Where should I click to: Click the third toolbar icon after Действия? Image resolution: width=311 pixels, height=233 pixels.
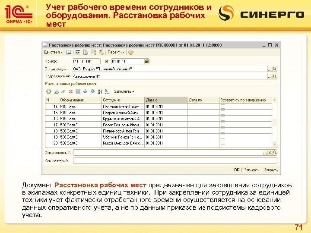tap(86, 52)
